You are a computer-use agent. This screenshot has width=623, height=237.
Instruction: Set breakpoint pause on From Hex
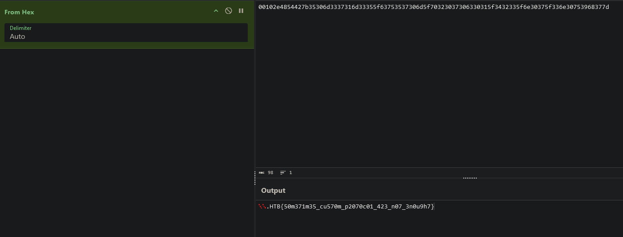pos(241,11)
